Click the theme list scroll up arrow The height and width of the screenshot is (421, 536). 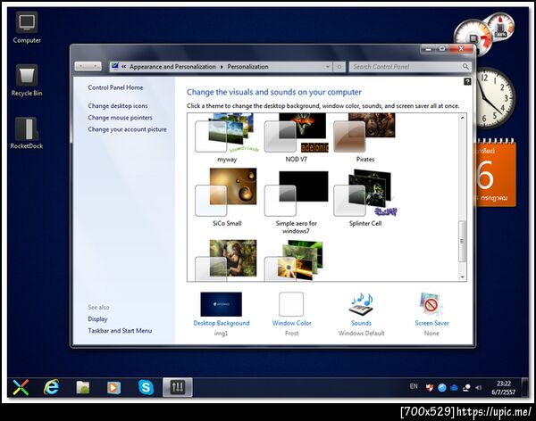(x=462, y=118)
